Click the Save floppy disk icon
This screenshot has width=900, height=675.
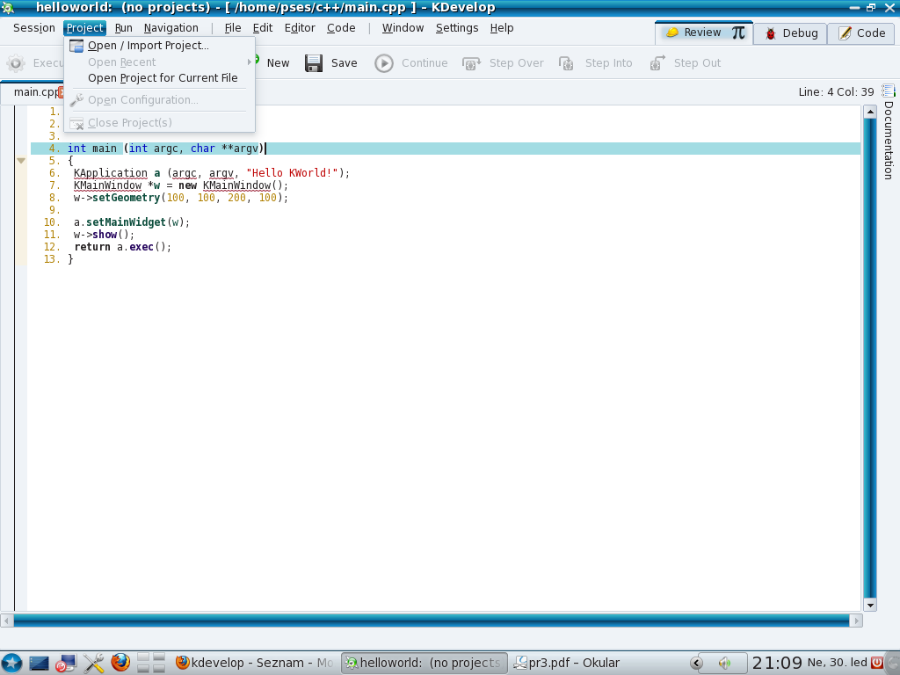click(314, 63)
